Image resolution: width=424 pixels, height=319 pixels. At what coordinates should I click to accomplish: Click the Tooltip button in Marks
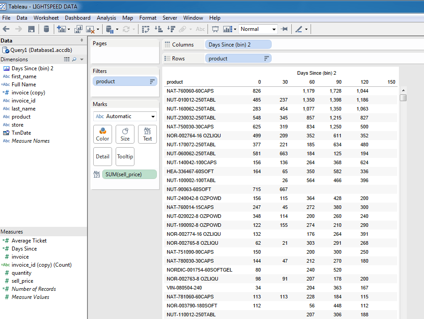(x=125, y=157)
